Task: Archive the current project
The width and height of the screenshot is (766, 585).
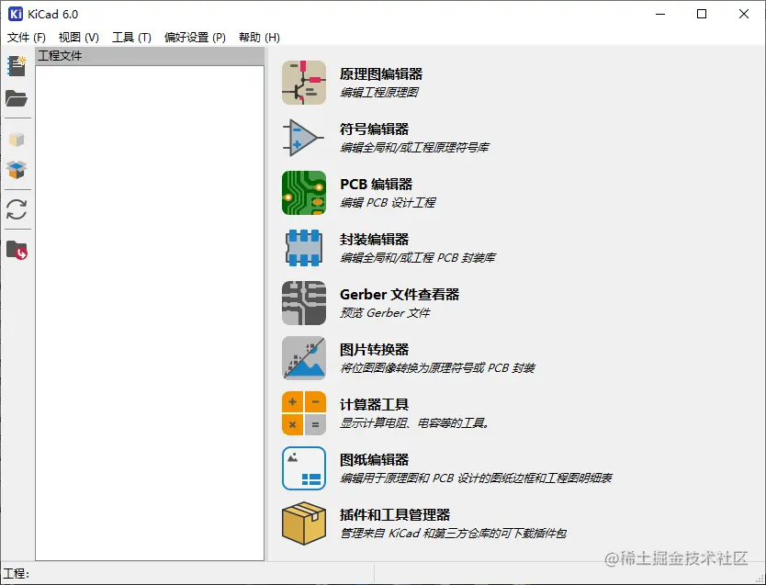Action: click(x=17, y=140)
